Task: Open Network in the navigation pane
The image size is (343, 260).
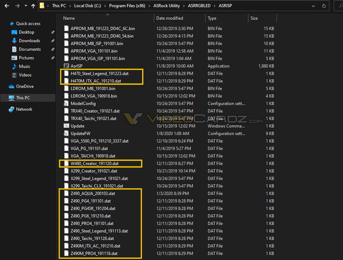Action: 24,109
